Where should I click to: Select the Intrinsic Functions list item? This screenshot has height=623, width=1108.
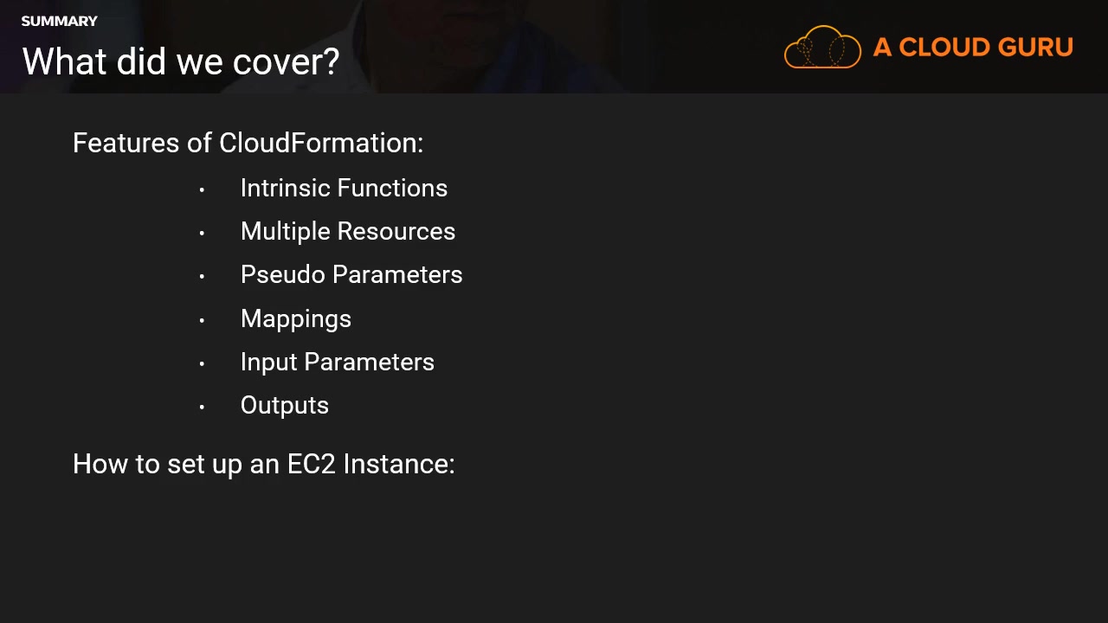pyautogui.click(x=344, y=188)
